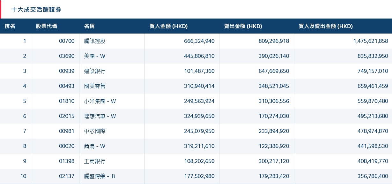The image size is (392, 184).
Task: Click the stock name 商湯 - W
Action: 95,146
